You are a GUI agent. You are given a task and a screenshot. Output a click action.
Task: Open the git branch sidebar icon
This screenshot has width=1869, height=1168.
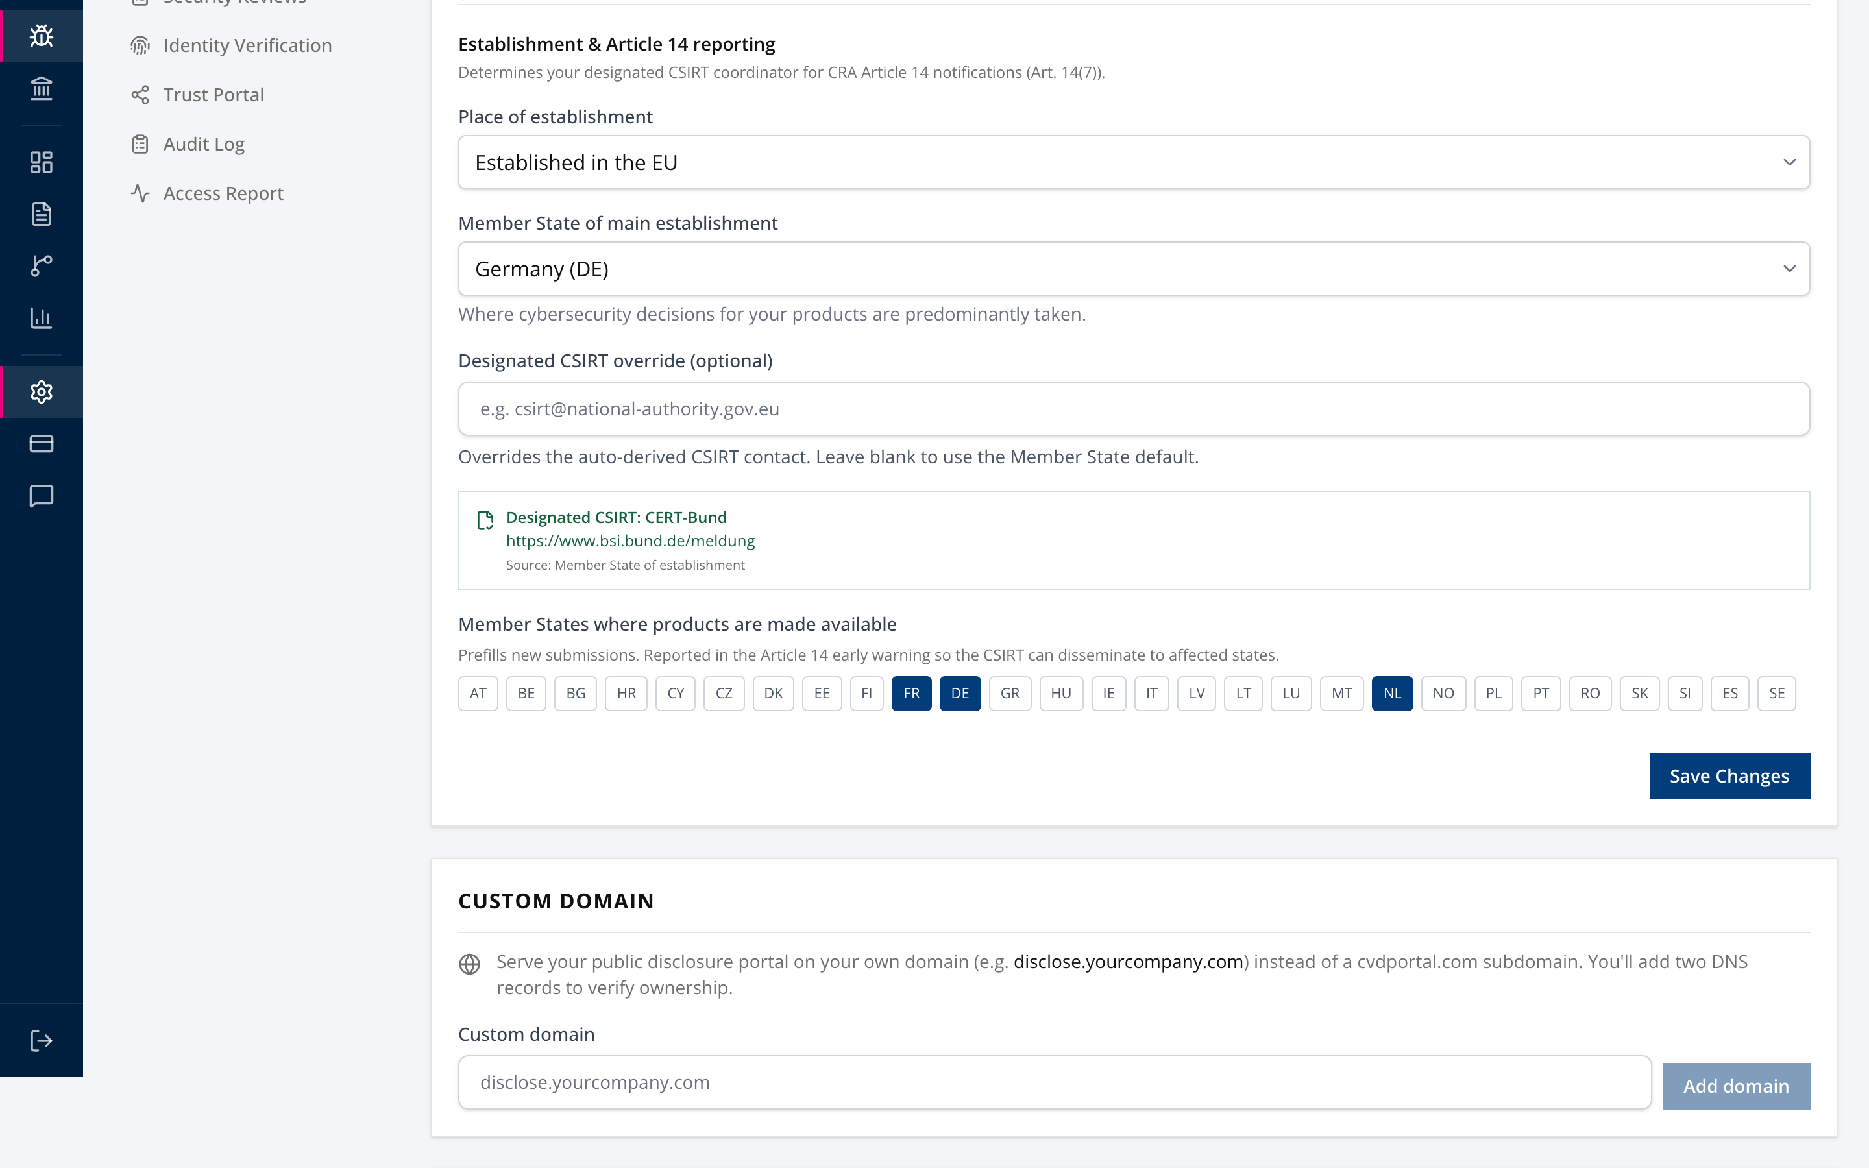coord(41,266)
